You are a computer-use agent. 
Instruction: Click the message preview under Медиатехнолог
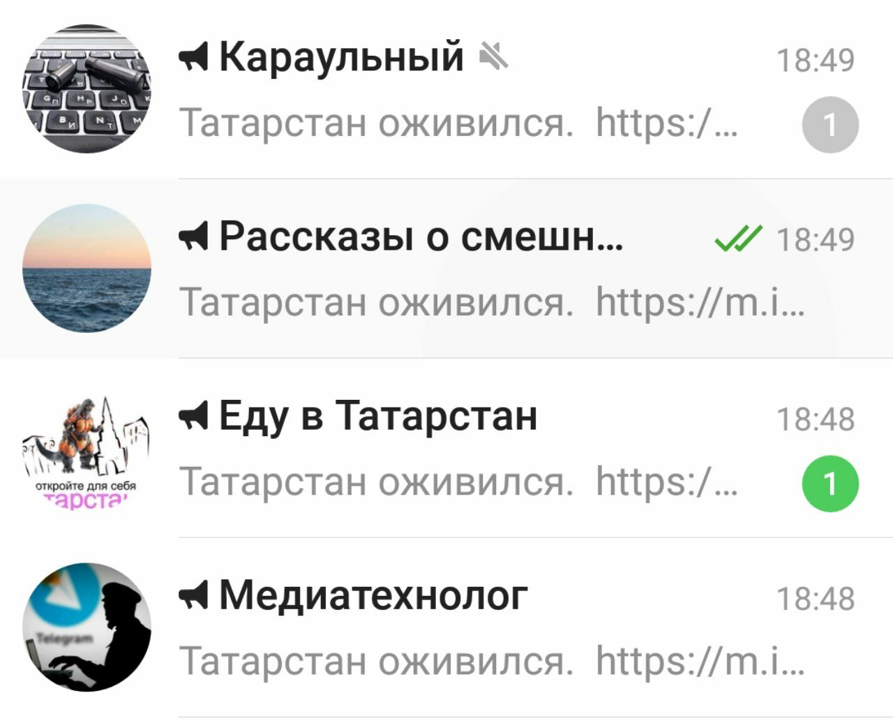[x=492, y=661]
